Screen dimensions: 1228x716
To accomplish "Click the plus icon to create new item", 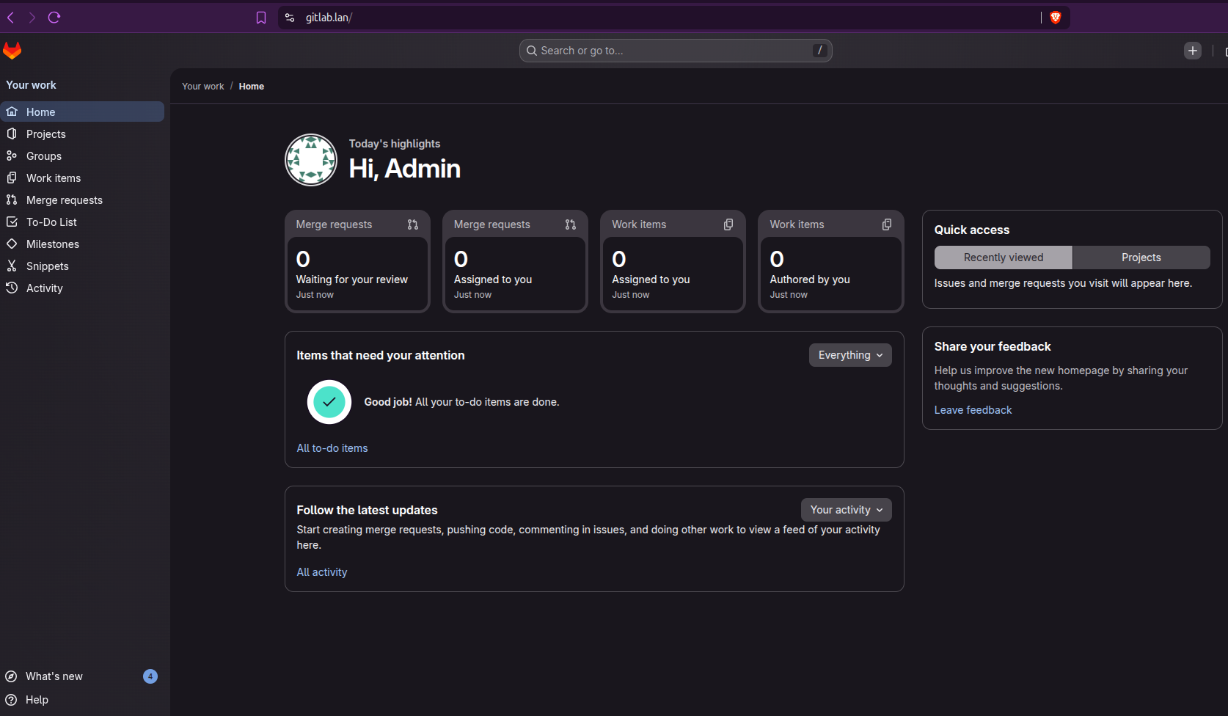I will pos(1192,51).
